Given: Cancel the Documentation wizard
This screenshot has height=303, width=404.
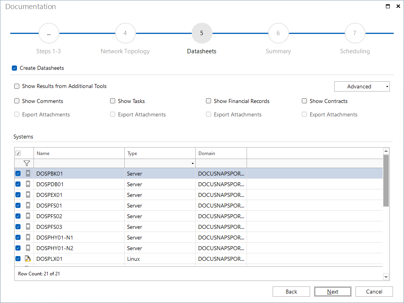Looking at the screenshot, I should coord(374,292).
